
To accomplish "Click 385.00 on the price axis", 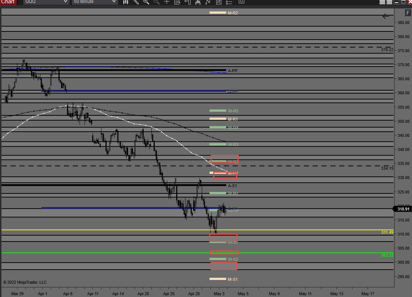I will [x=403, y=23].
